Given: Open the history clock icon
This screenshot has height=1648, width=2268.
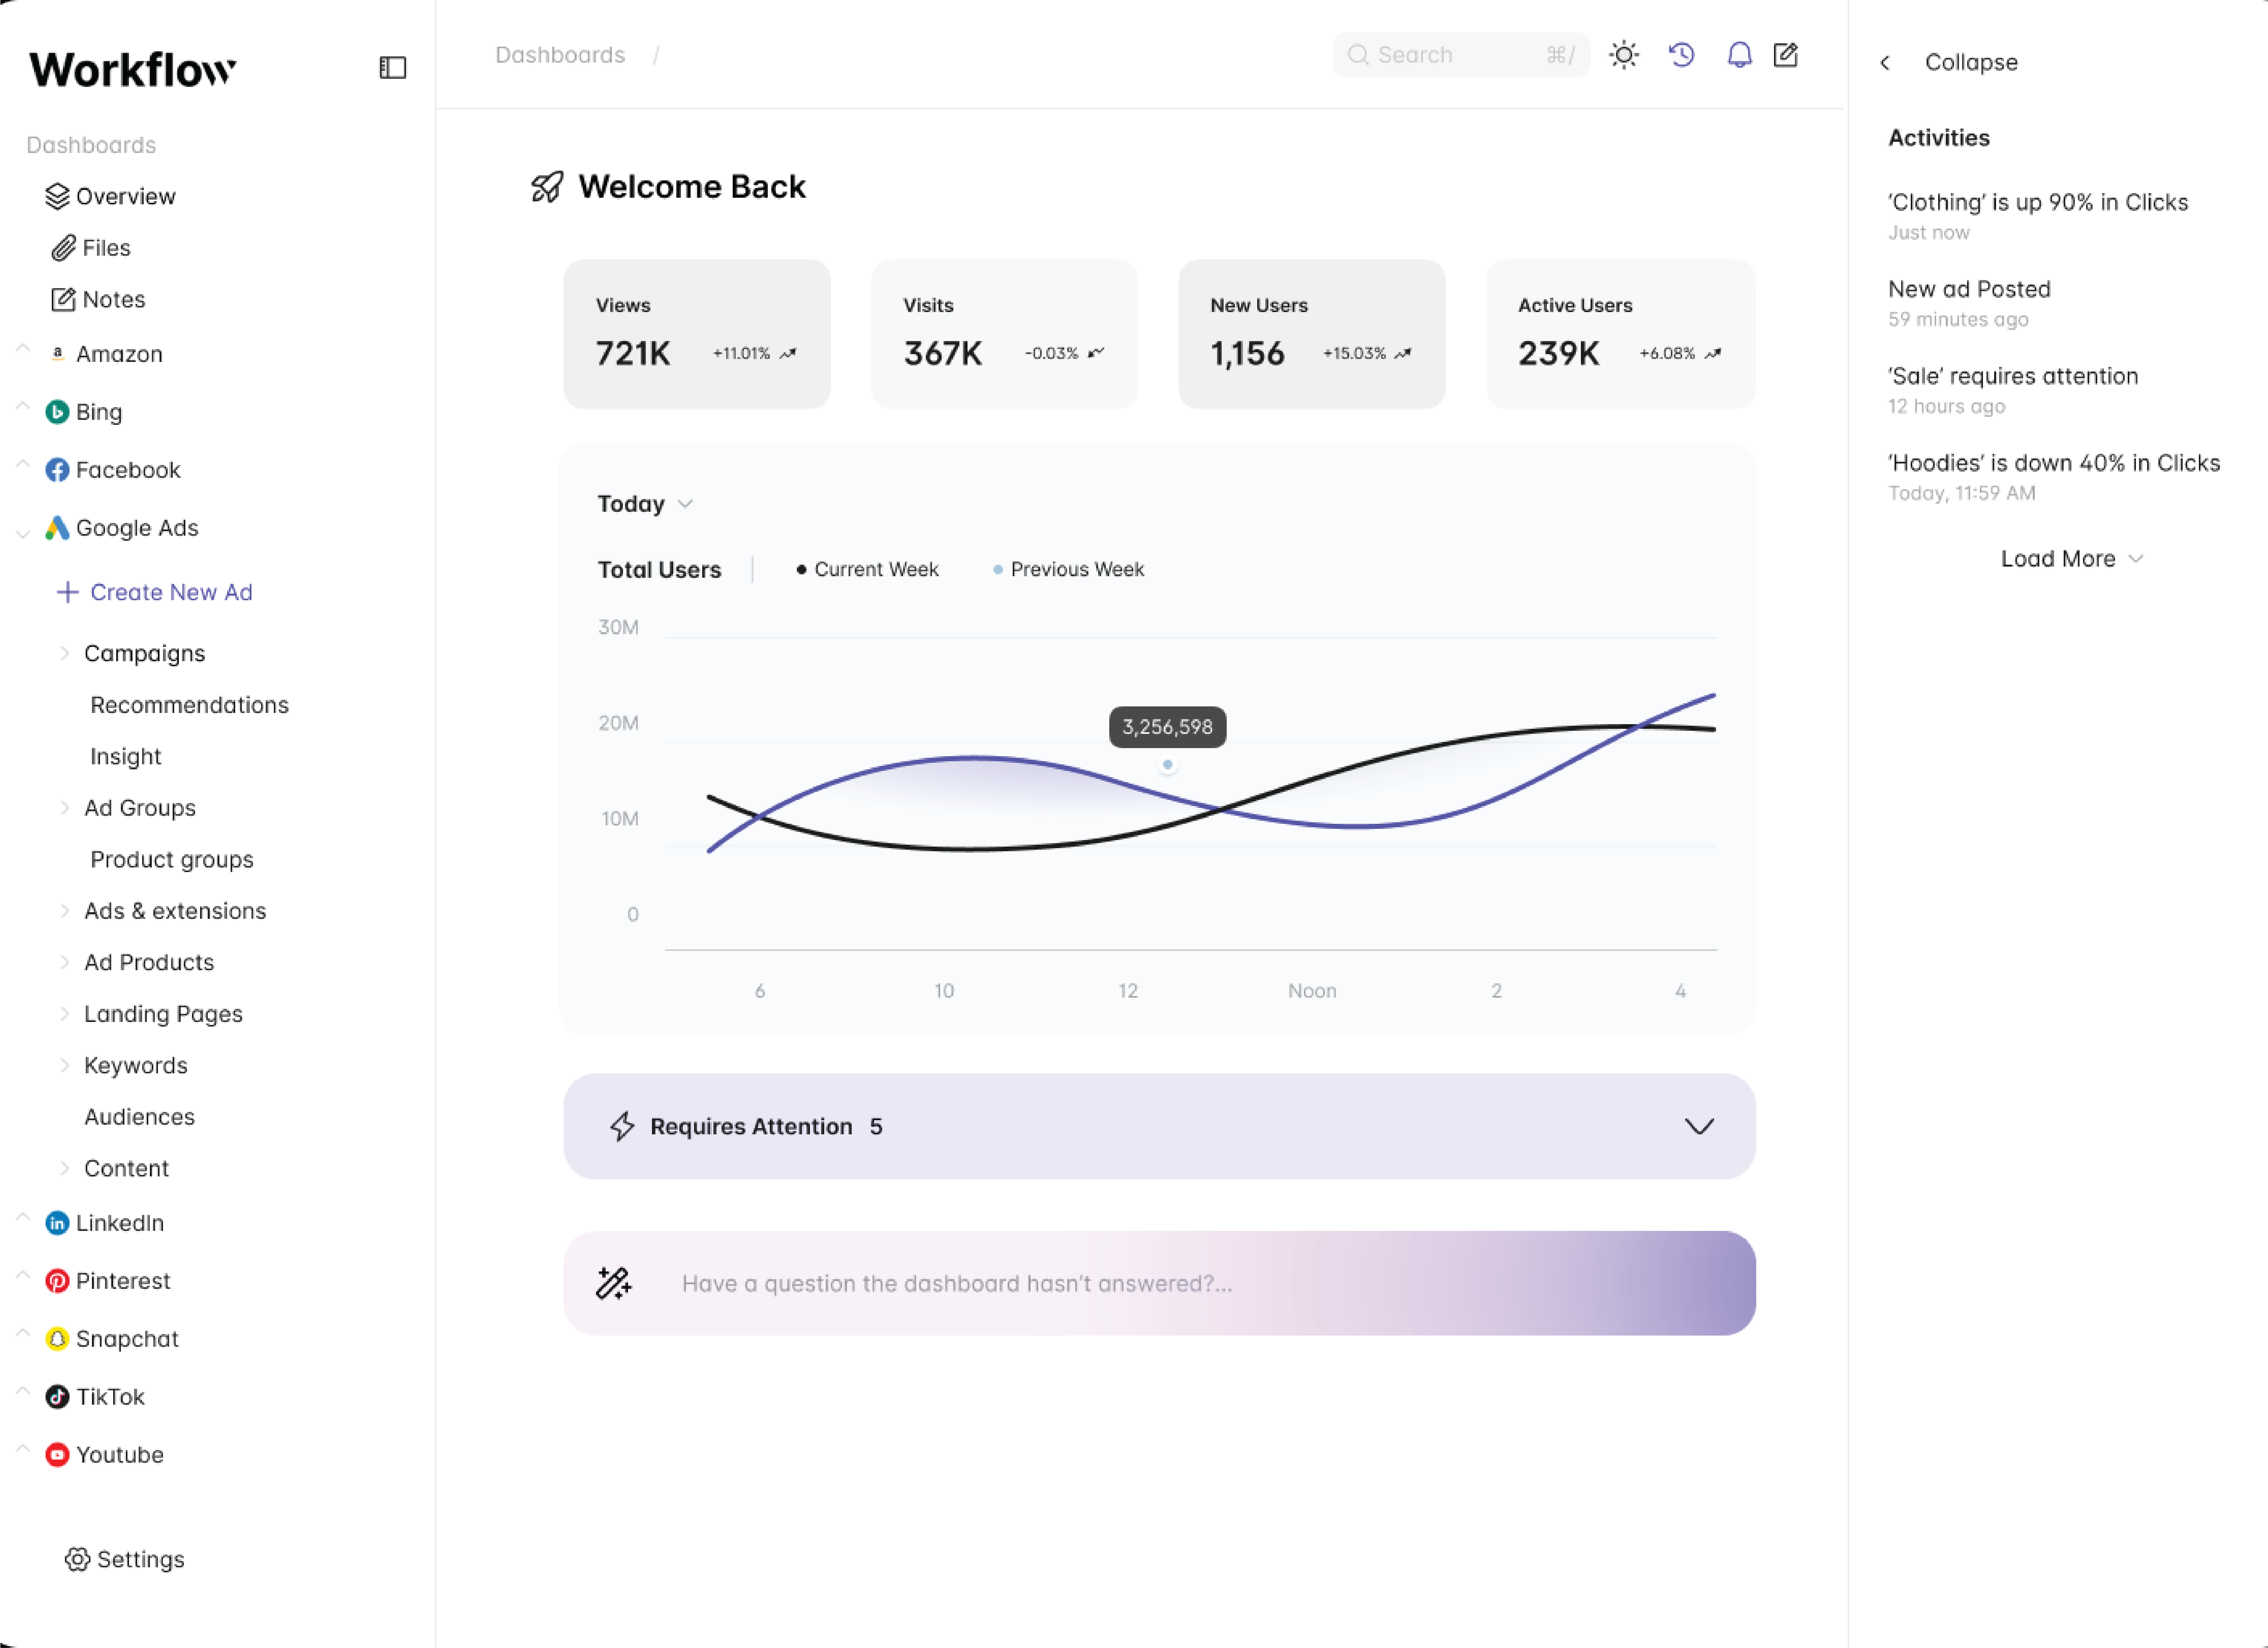Looking at the screenshot, I should click(x=1682, y=55).
